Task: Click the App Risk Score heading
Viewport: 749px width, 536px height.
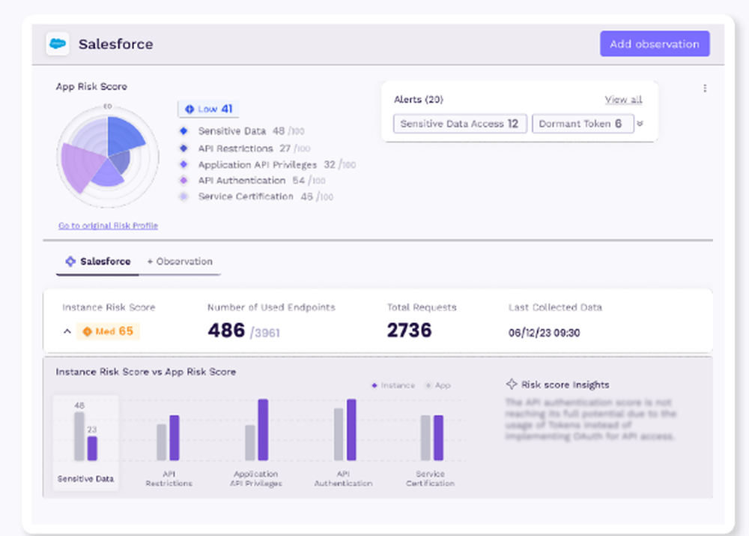Action: pyautogui.click(x=91, y=86)
